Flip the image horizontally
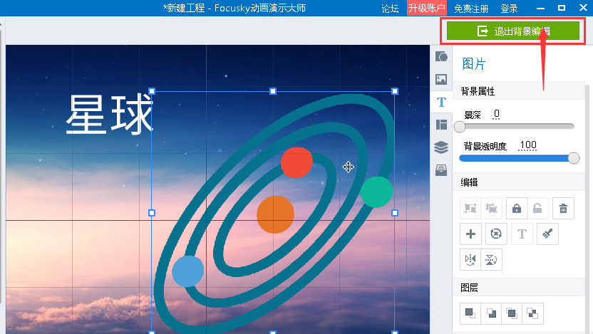The height and width of the screenshot is (334, 593). coord(470,259)
